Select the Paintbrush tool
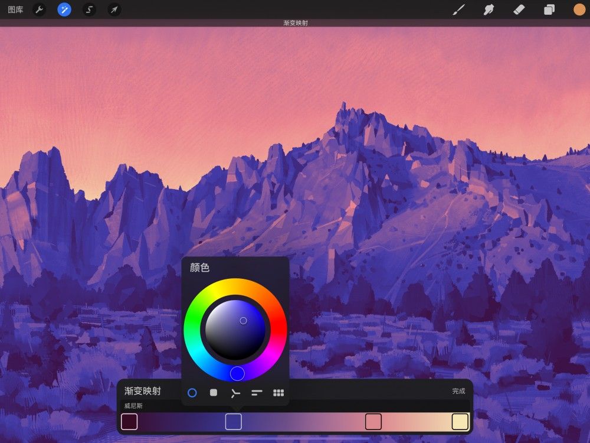 tap(459, 9)
